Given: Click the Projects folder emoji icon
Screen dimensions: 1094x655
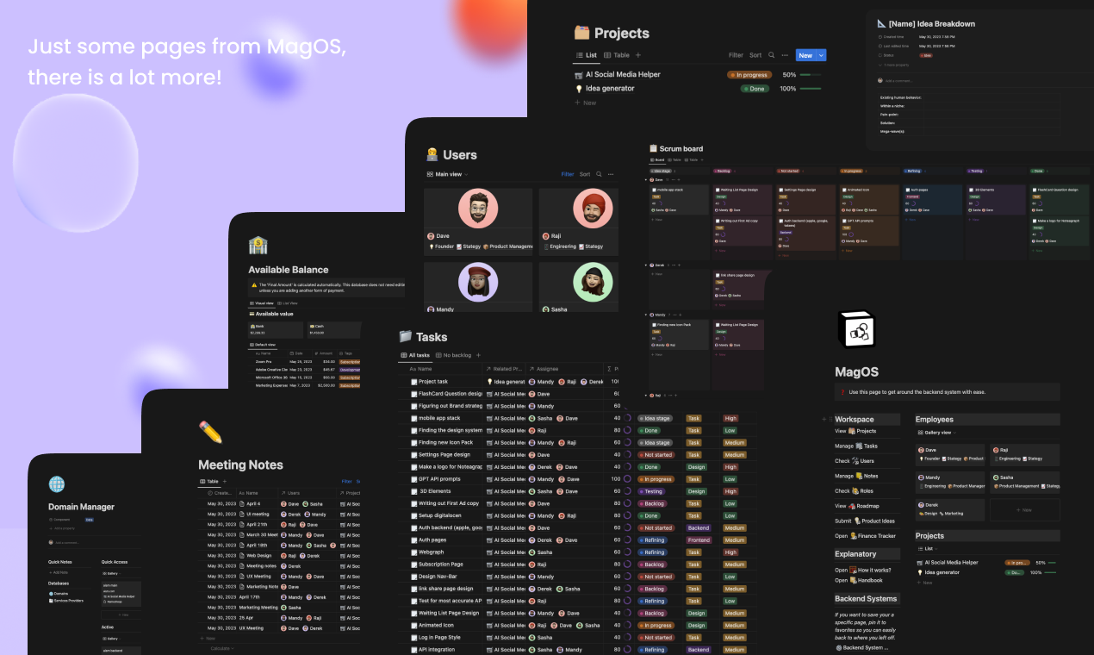Looking at the screenshot, I should 582,33.
